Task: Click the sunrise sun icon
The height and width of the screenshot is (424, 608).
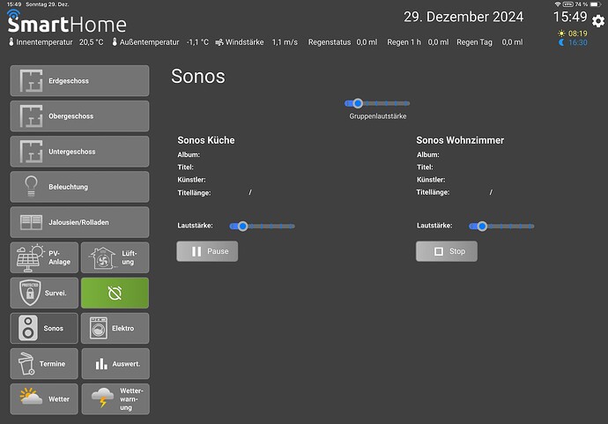Action: [x=561, y=33]
